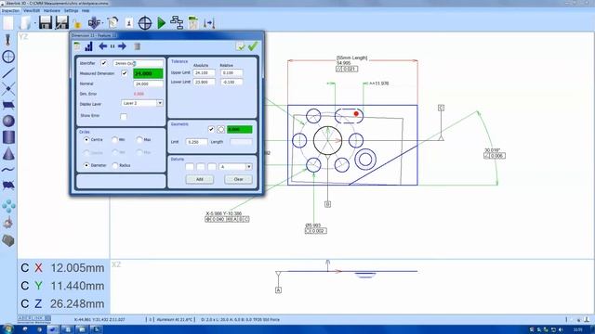The image size is (595, 334).
Task: Confirm dialog with large green checkmark
Action: 253,45
